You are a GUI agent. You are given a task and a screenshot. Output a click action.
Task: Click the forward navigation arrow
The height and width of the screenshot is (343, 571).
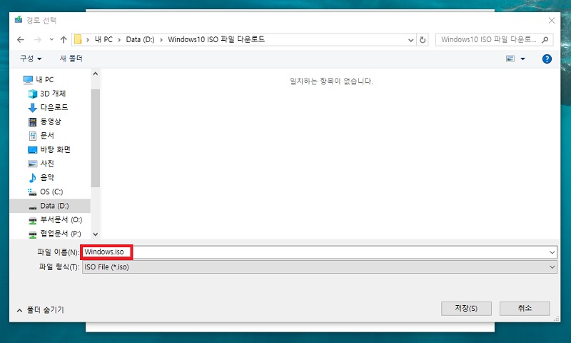(38, 40)
